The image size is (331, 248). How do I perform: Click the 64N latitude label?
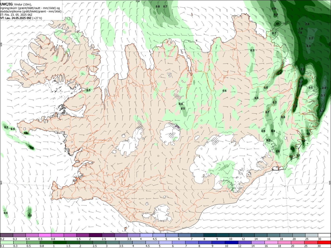(330, 182)
